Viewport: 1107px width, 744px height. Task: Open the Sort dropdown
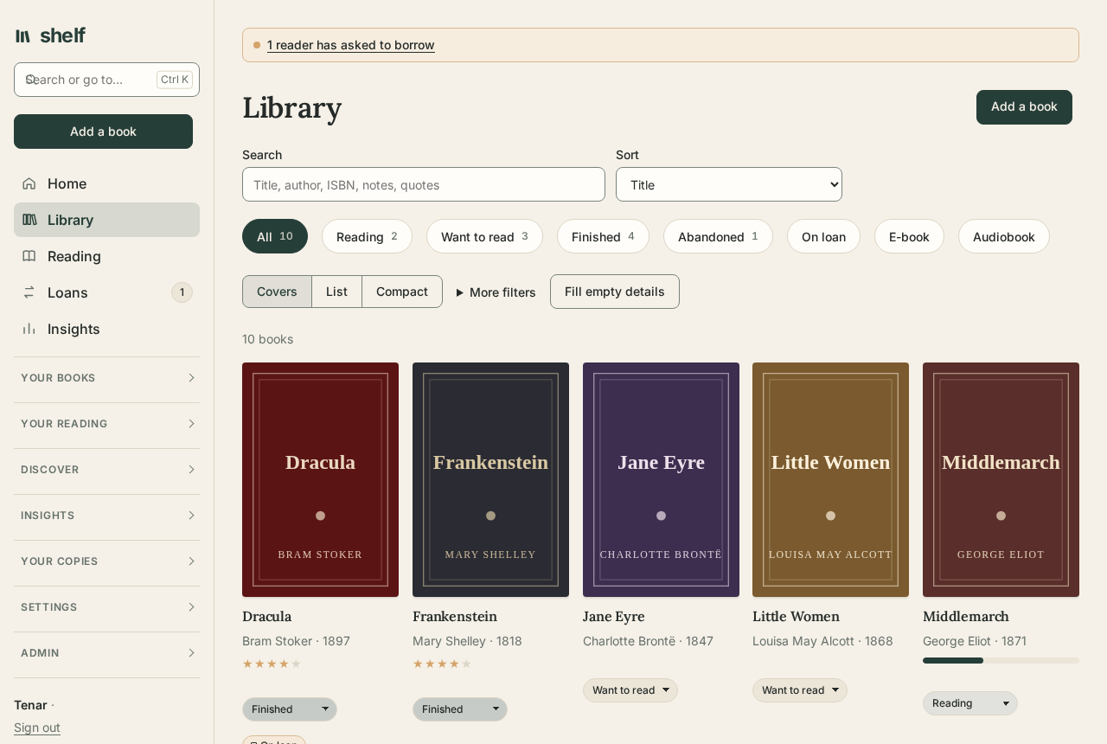pyautogui.click(x=729, y=184)
